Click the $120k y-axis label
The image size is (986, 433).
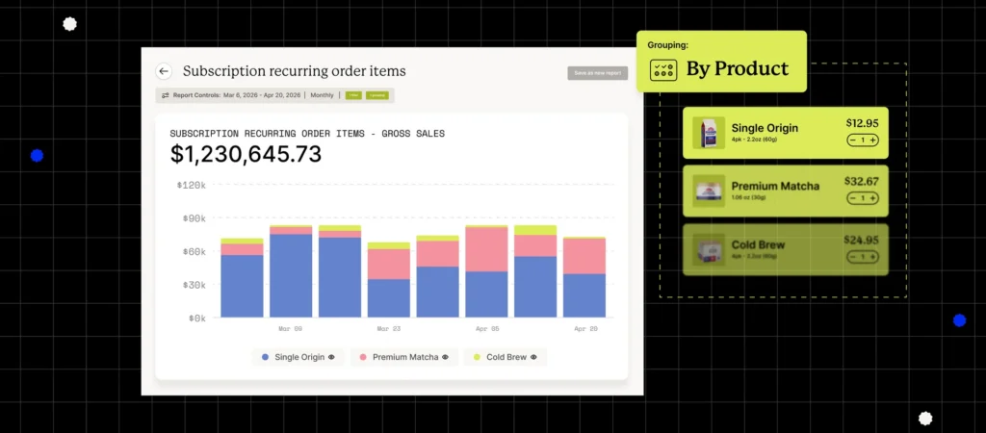pyautogui.click(x=192, y=186)
